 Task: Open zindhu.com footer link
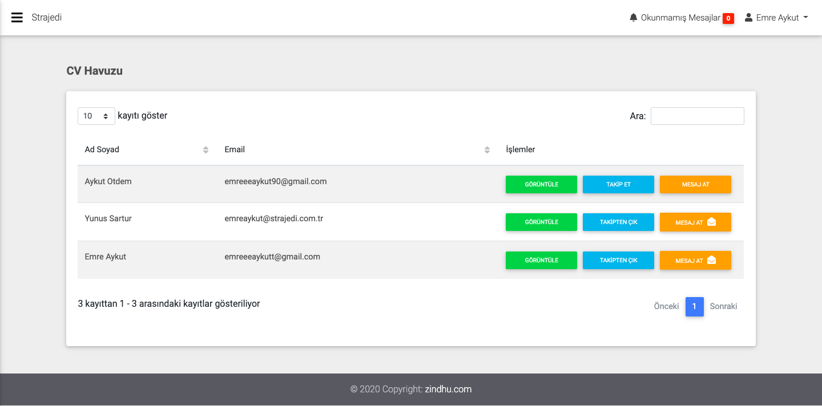448,389
